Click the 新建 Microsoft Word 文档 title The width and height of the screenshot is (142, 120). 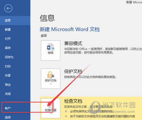pos(70,29)
